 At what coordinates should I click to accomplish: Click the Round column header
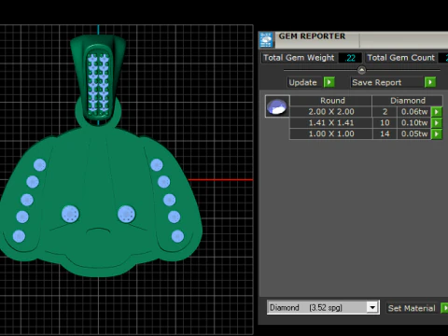pos(332,101)
